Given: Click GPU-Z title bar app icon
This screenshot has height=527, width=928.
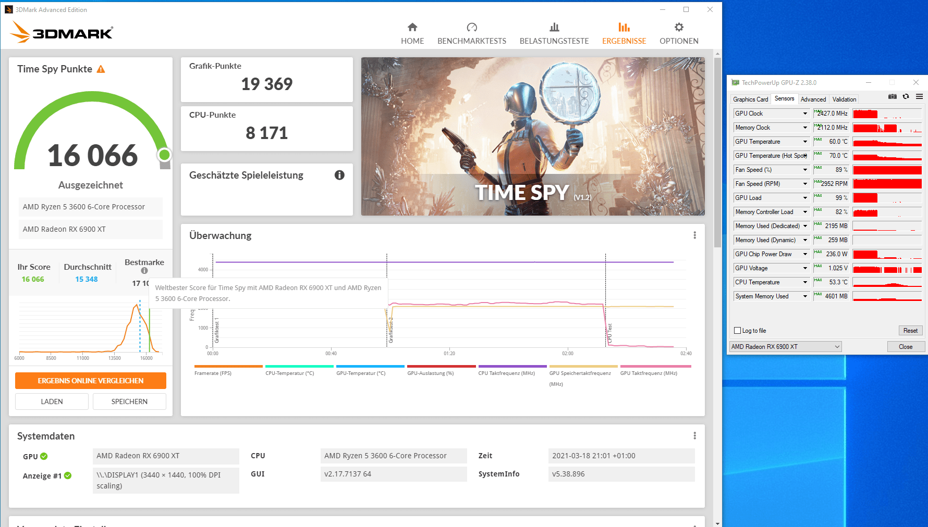Looking at the screenshot, I should 735,82.
